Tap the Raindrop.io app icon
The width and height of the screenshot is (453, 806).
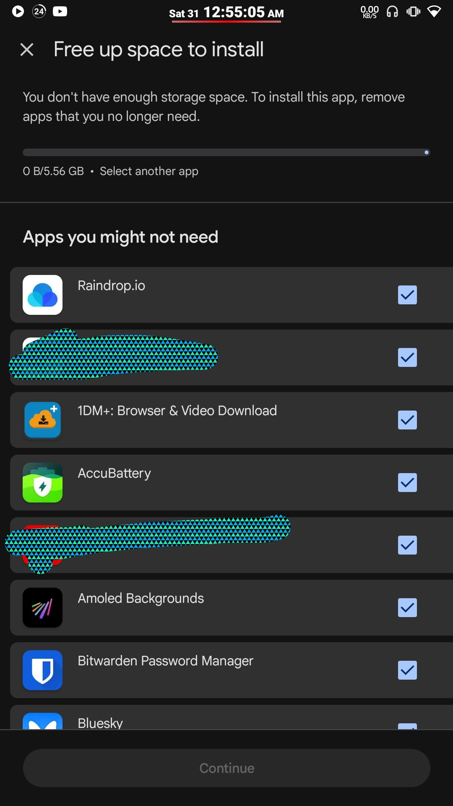tap(42, 295)
